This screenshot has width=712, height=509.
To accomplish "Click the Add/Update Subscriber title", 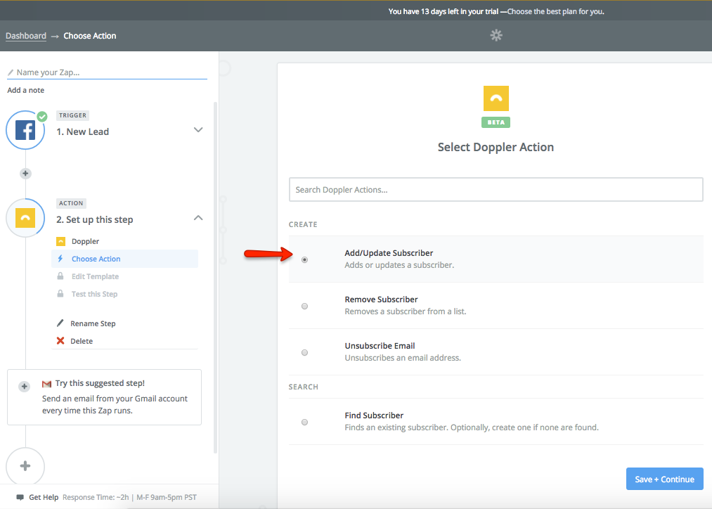I will [x=389, y=253].
